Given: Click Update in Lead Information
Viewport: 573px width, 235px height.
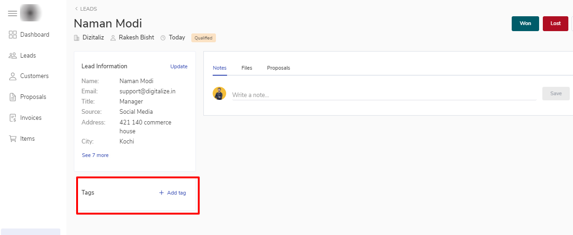Looking at the screenshot, I should tap(179, 66).
